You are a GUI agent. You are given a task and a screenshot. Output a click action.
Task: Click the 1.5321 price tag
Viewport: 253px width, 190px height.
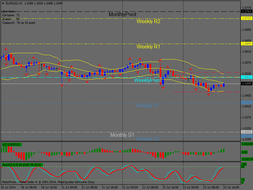246,132
